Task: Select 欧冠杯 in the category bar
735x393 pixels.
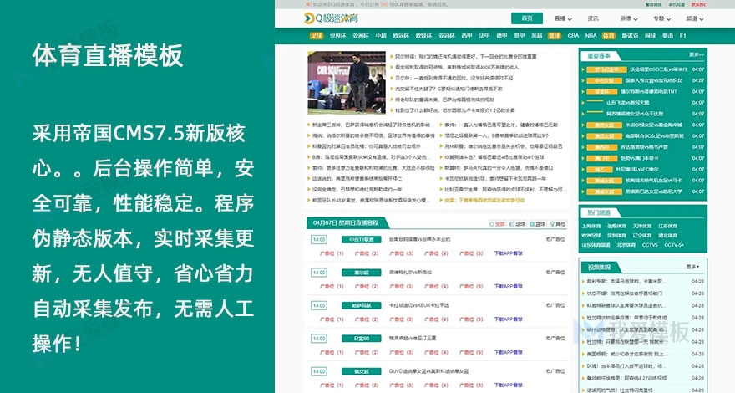Action: coord(401,36)
